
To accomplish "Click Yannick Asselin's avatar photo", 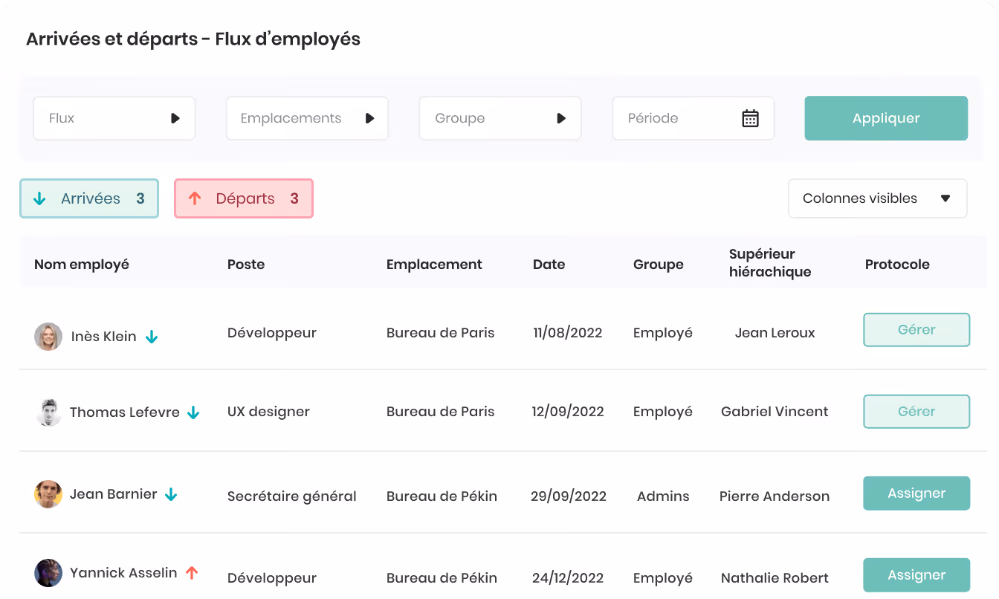I will [x=48, y=573].
